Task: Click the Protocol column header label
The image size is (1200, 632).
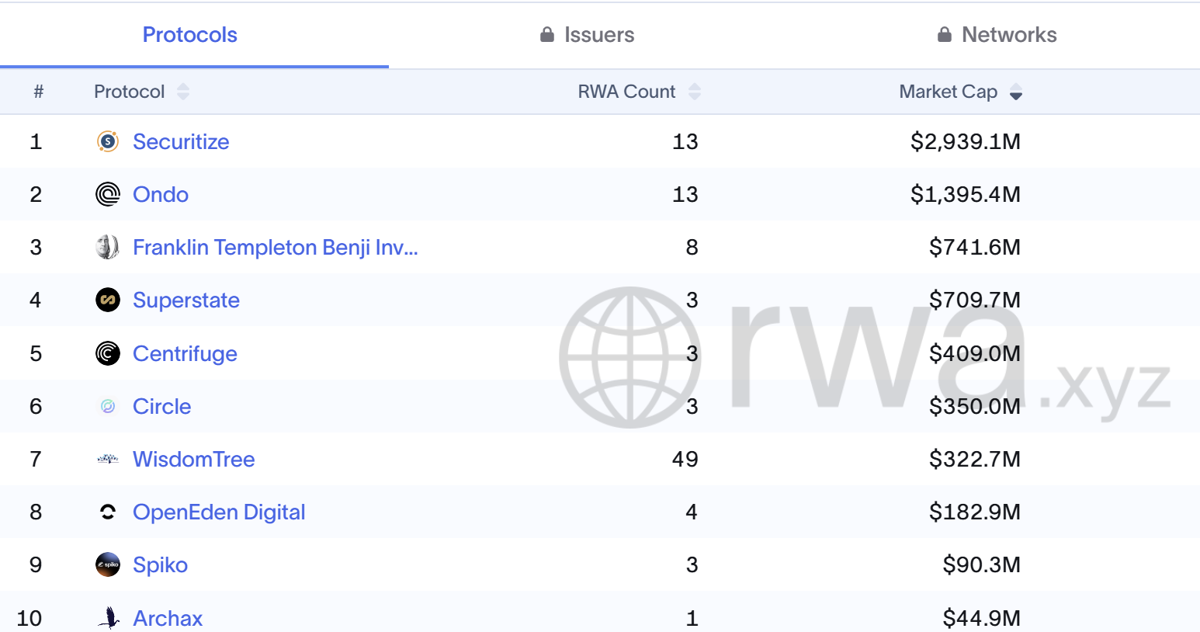Action: [x=130, y=92]
